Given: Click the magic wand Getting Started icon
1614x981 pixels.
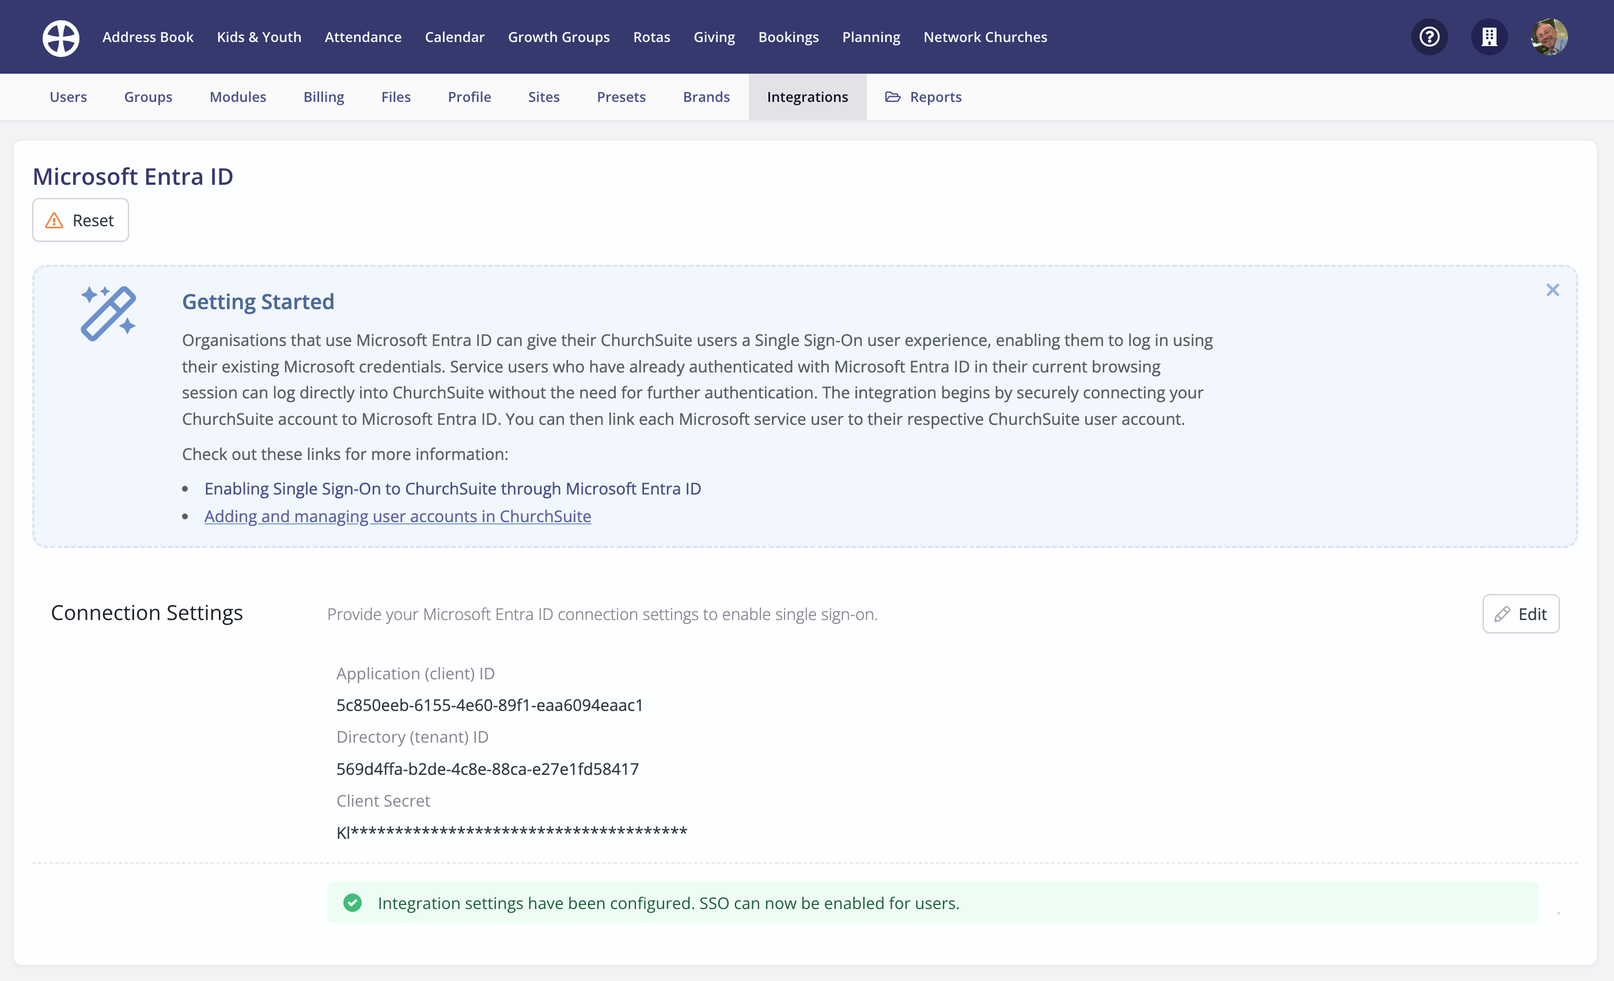Looking at the screenshot, I should click(x=108, y=313).
